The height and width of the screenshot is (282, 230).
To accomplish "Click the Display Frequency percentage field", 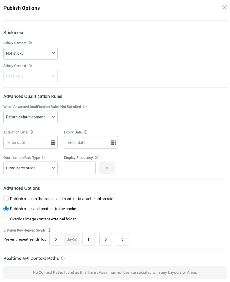I will coord(80,168).
